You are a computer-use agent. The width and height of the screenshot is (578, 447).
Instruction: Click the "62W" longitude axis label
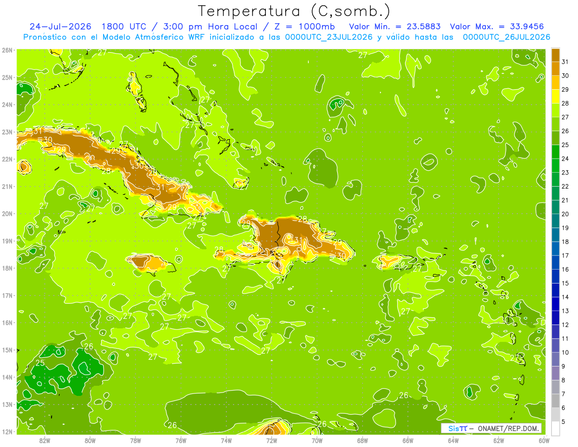tap(499, 440)
